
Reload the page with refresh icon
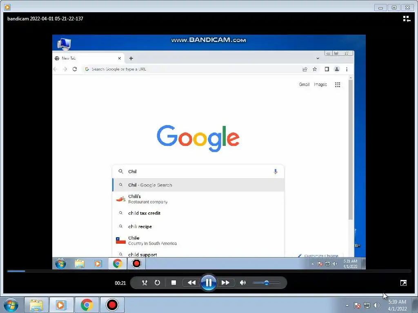click(75, 69)
